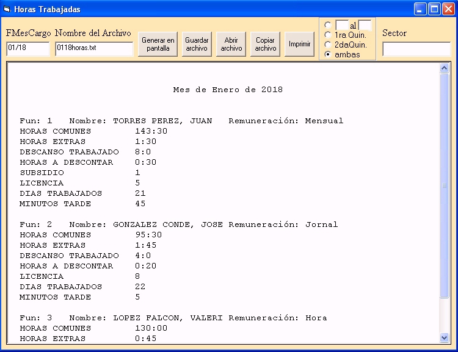This screenshot has height=352, width=458.
Task: Click the Copiar archivo button
Action: [266, 45]
